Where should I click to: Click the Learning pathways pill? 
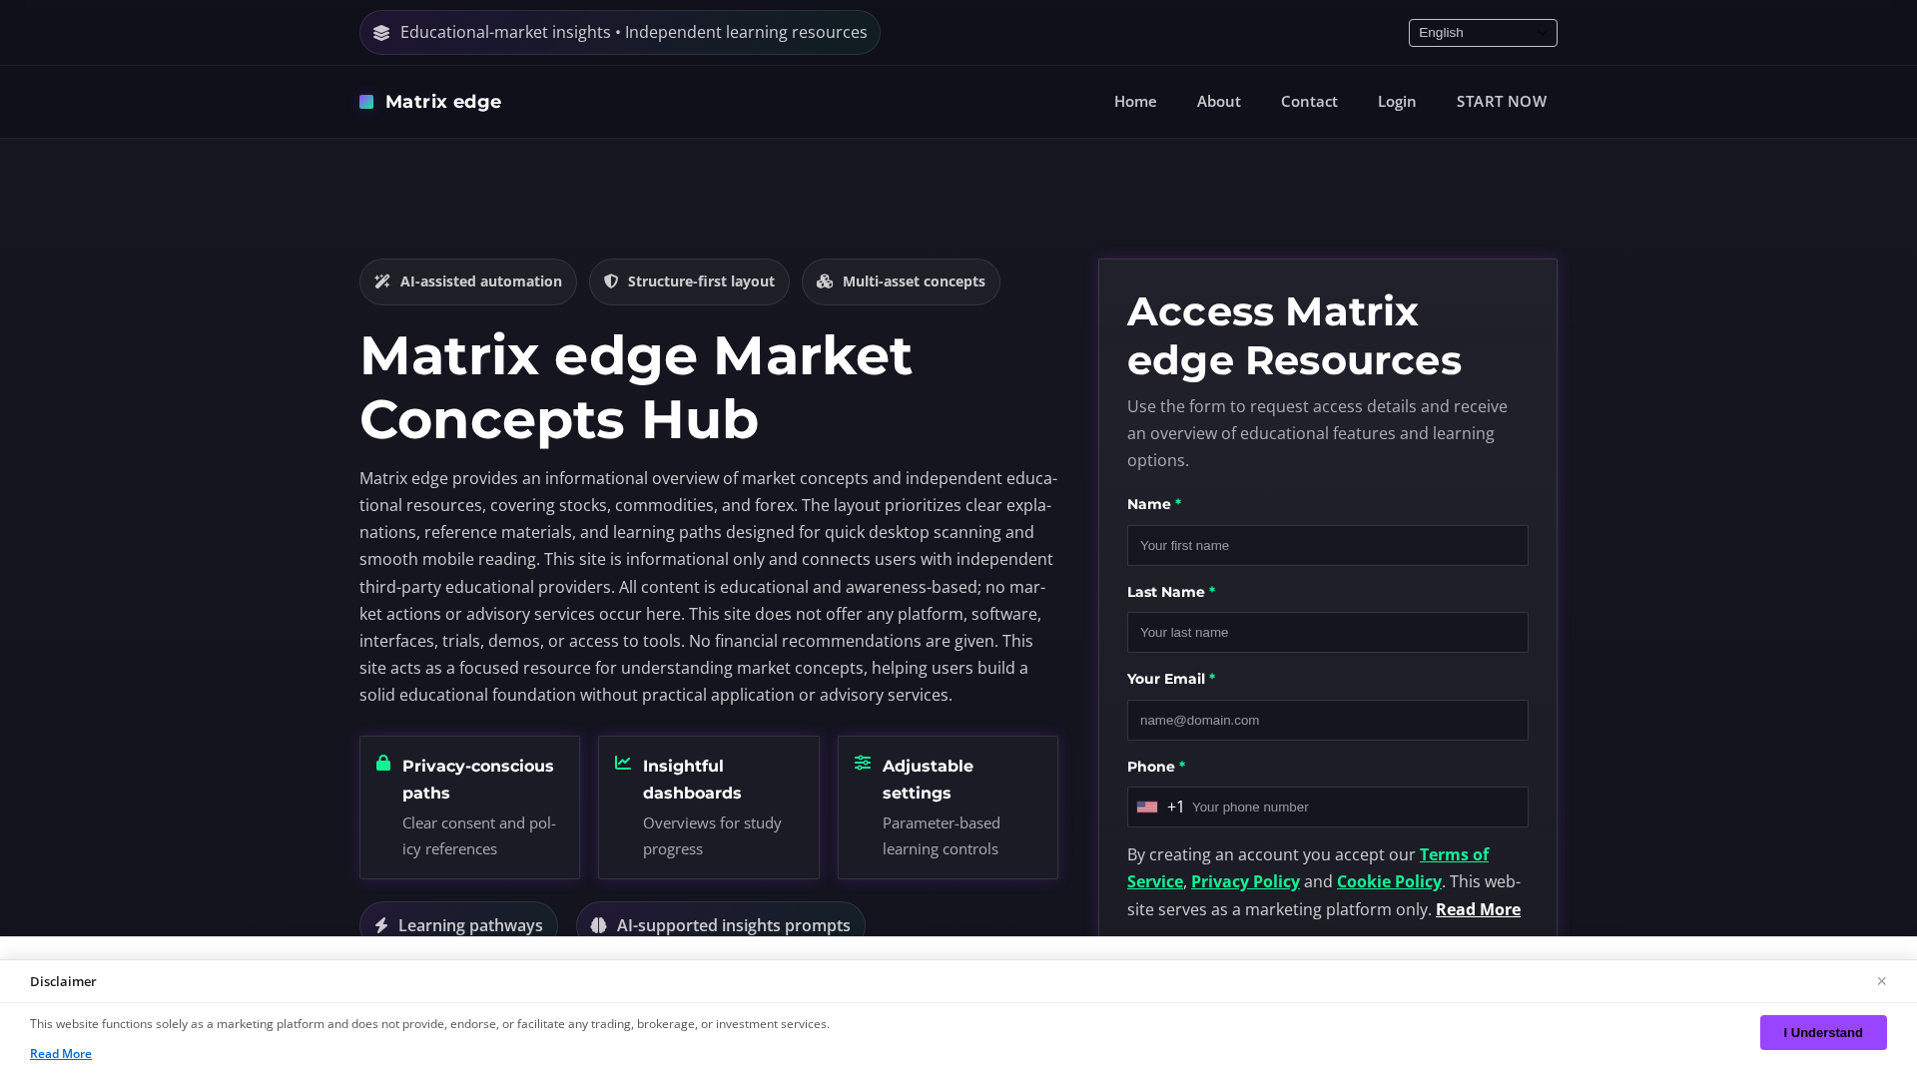(458, 925)
